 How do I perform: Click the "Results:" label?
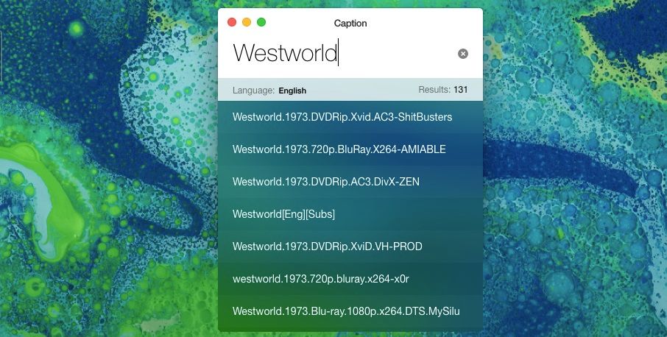tap(434, 90)
